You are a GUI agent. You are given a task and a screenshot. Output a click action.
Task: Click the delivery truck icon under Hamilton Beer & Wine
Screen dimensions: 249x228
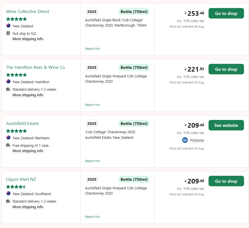click(x=8, y=89)
